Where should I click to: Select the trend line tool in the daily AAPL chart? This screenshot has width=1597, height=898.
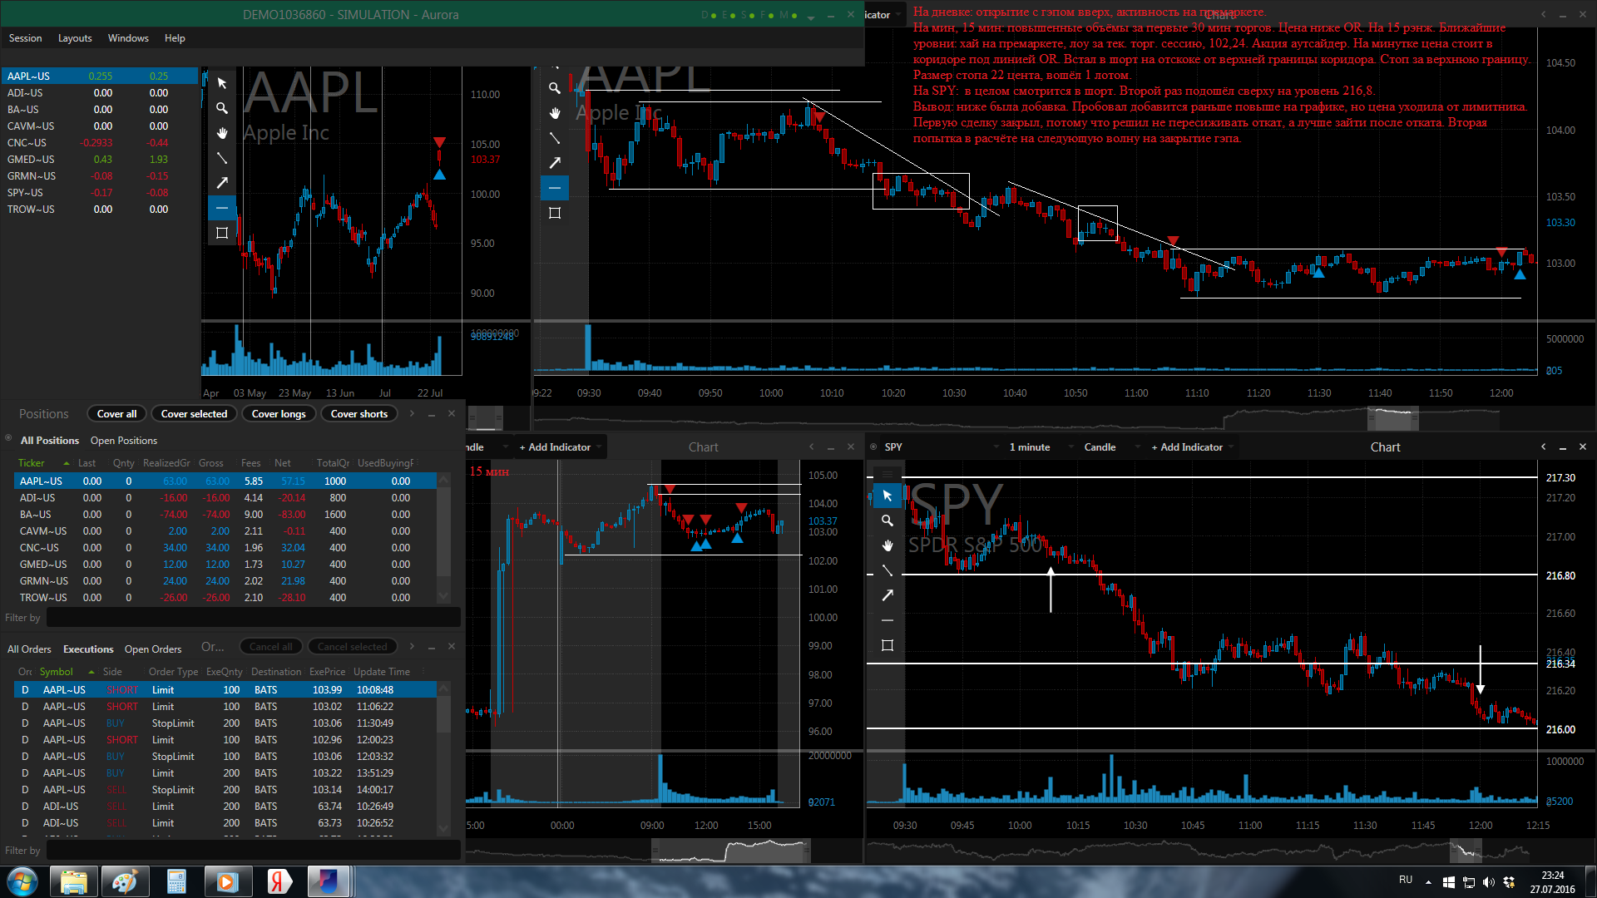(222, 158)
